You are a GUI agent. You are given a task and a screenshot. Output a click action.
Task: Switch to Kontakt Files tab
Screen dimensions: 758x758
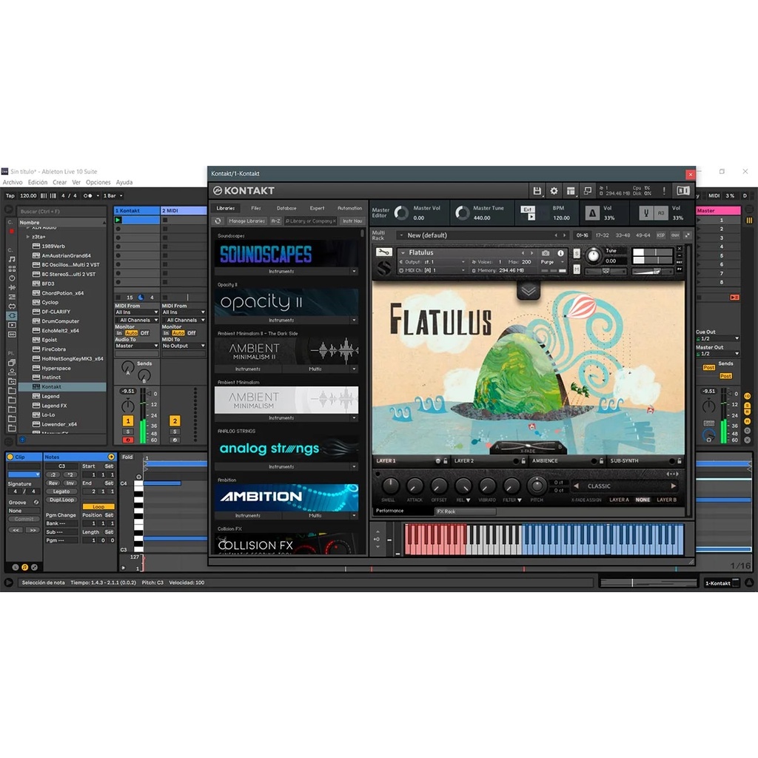(256, 208)
